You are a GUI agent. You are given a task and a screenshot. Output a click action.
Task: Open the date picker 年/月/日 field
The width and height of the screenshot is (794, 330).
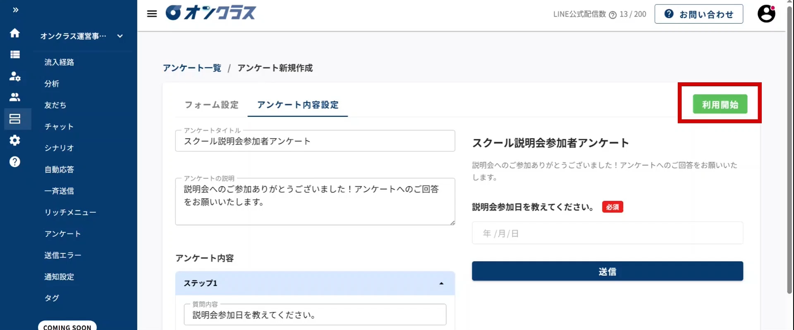(607, 233)
